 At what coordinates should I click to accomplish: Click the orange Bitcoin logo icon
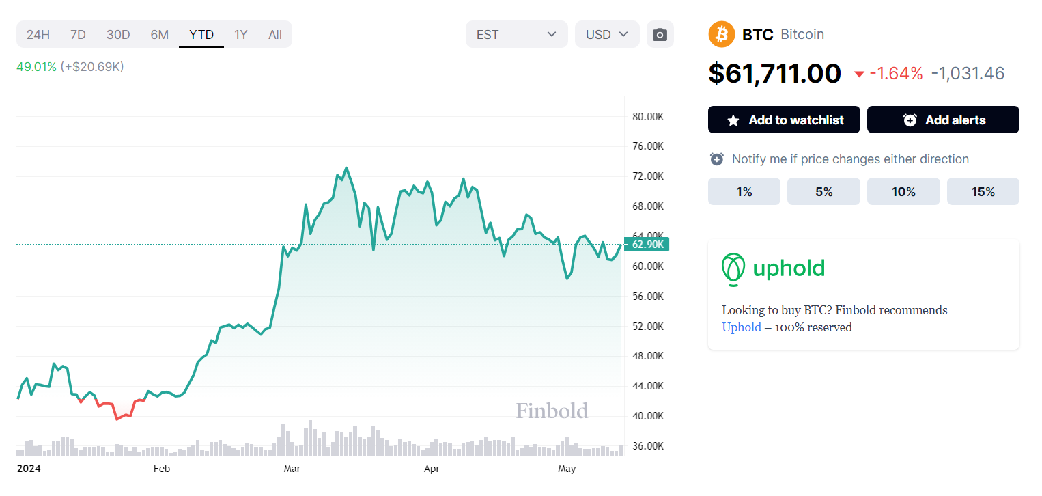click(x=722, y=34)
